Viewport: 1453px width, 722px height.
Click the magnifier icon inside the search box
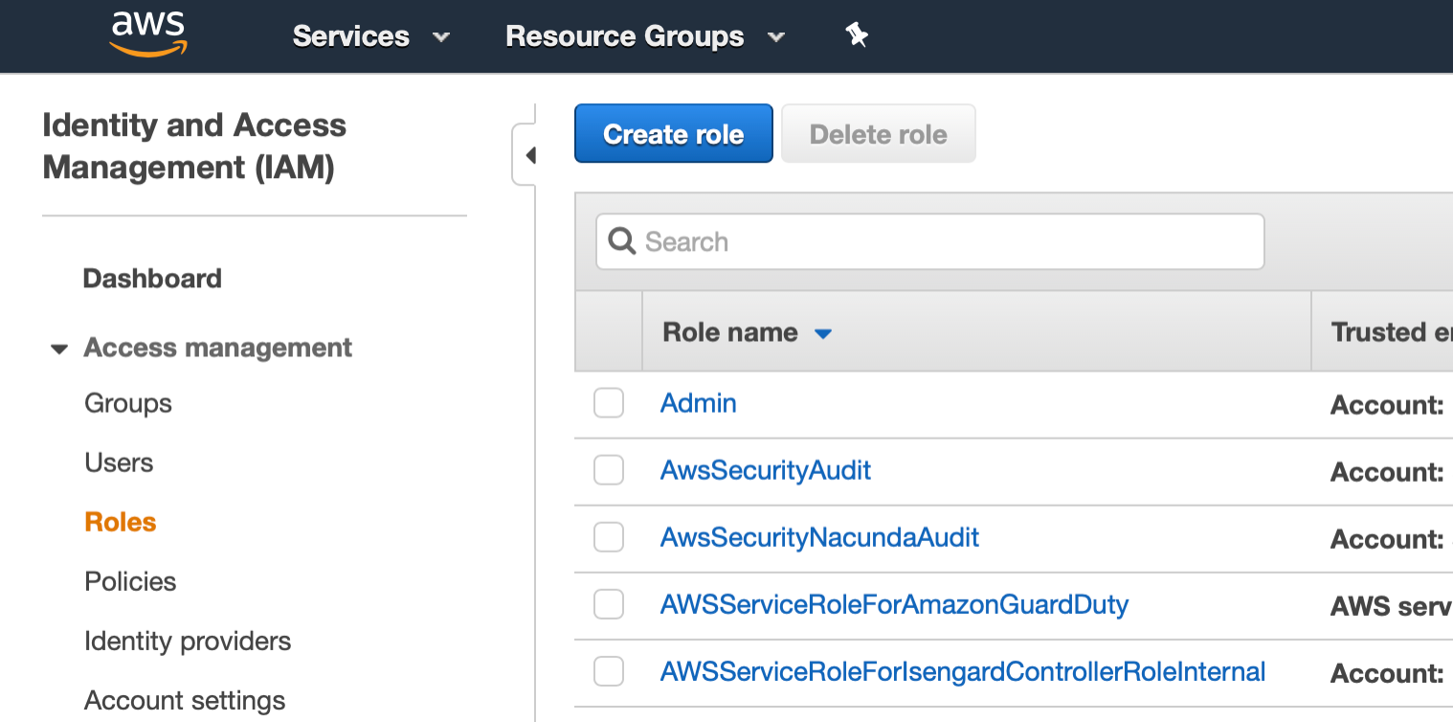pyautogui.click(x=620, y=241)
